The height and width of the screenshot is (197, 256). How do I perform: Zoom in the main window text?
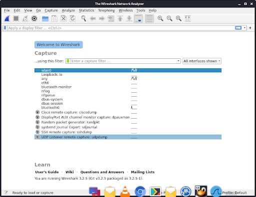tap(160, 18)
